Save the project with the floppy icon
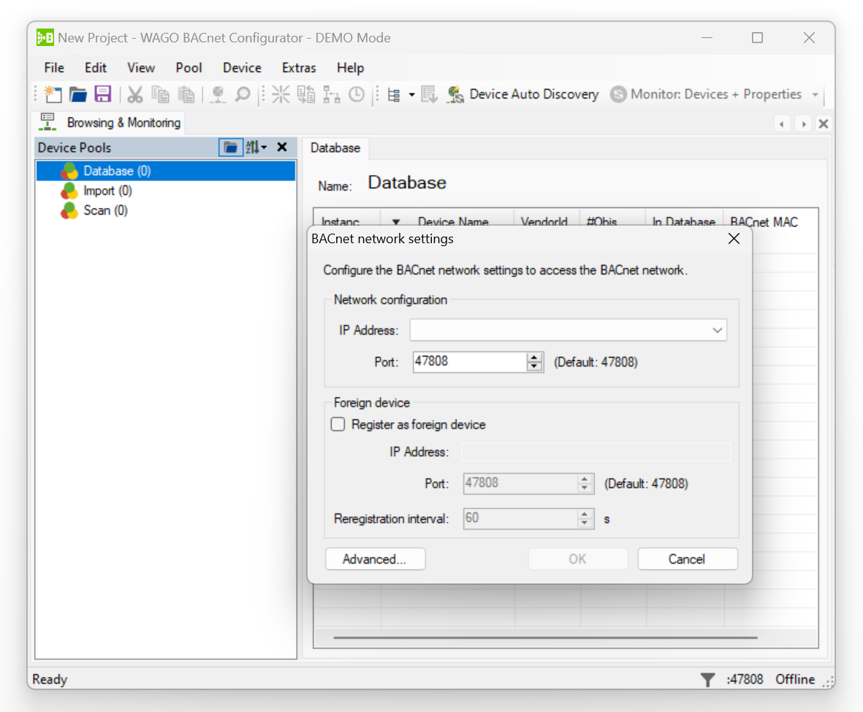 pos(103,95)
